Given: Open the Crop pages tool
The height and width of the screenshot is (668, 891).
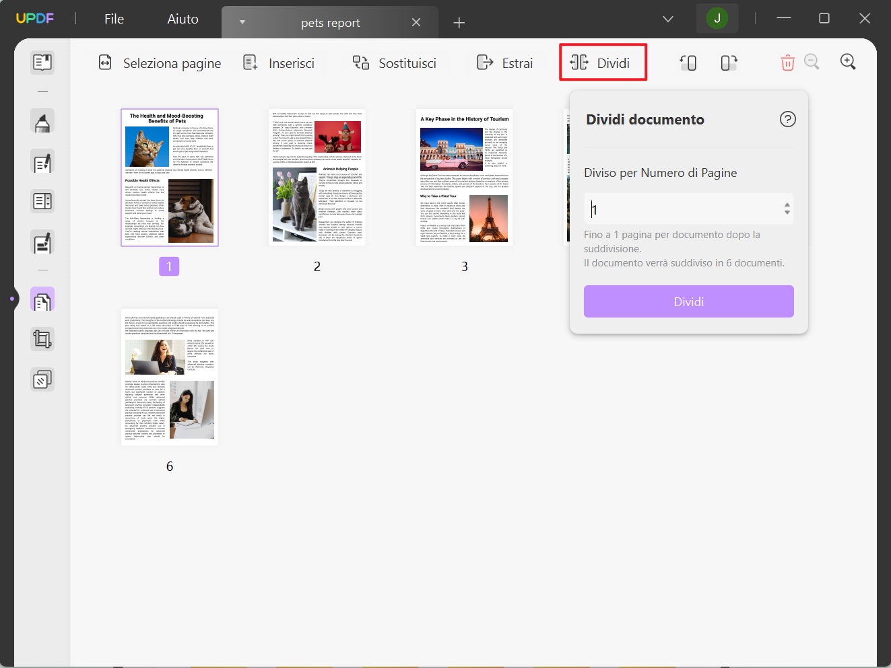Looking at the screenshot, I should [42, 338].
